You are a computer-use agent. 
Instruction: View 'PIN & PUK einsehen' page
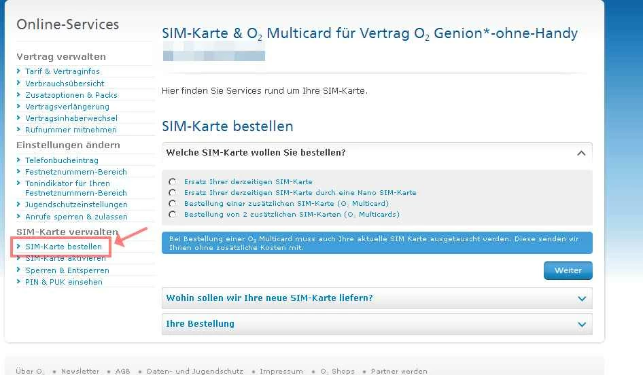point(64,282)
